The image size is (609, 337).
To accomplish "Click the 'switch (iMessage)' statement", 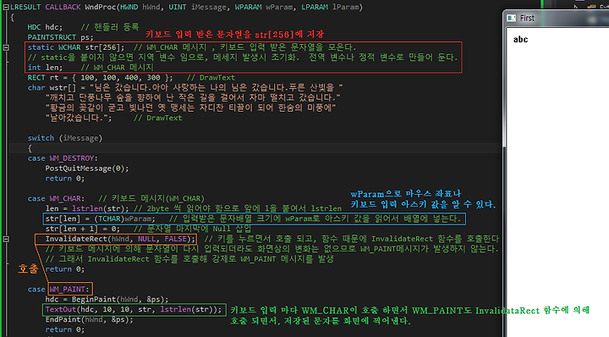I will pyautogui.click(x=65, y=138).
